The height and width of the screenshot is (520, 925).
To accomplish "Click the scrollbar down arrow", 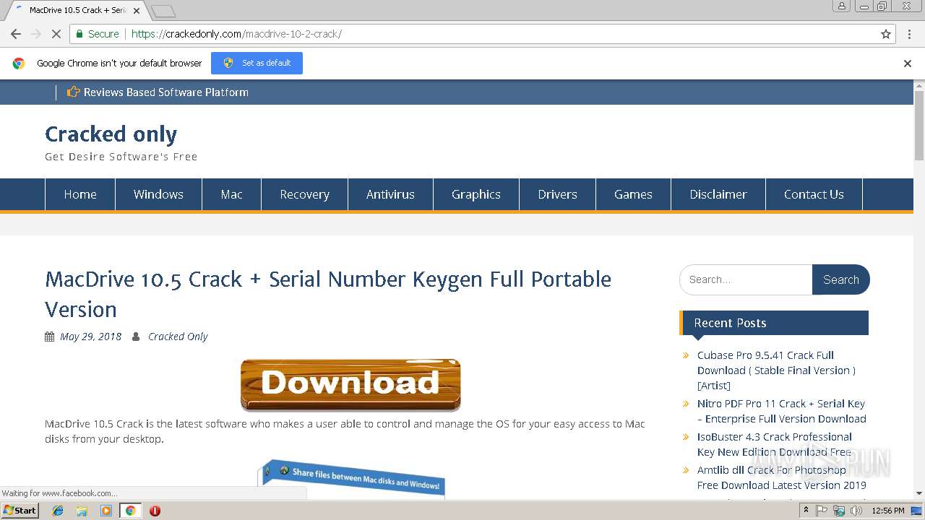I will click(919, 493).
